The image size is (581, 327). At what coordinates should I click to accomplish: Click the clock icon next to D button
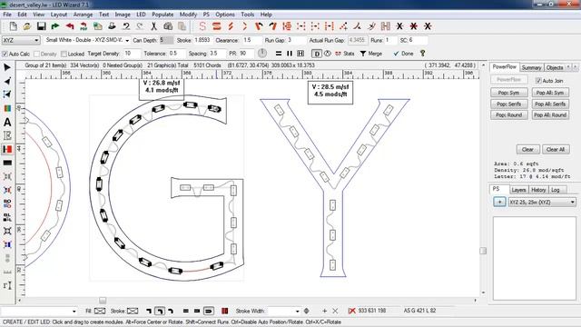click(x=328, y=54)
